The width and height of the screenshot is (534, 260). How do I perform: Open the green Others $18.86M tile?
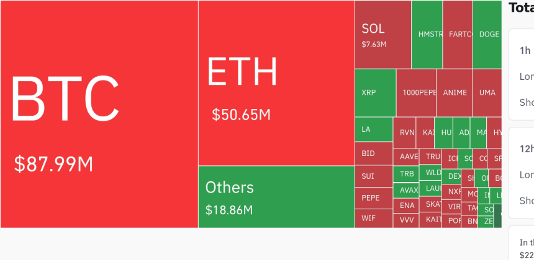click(276, 197)
